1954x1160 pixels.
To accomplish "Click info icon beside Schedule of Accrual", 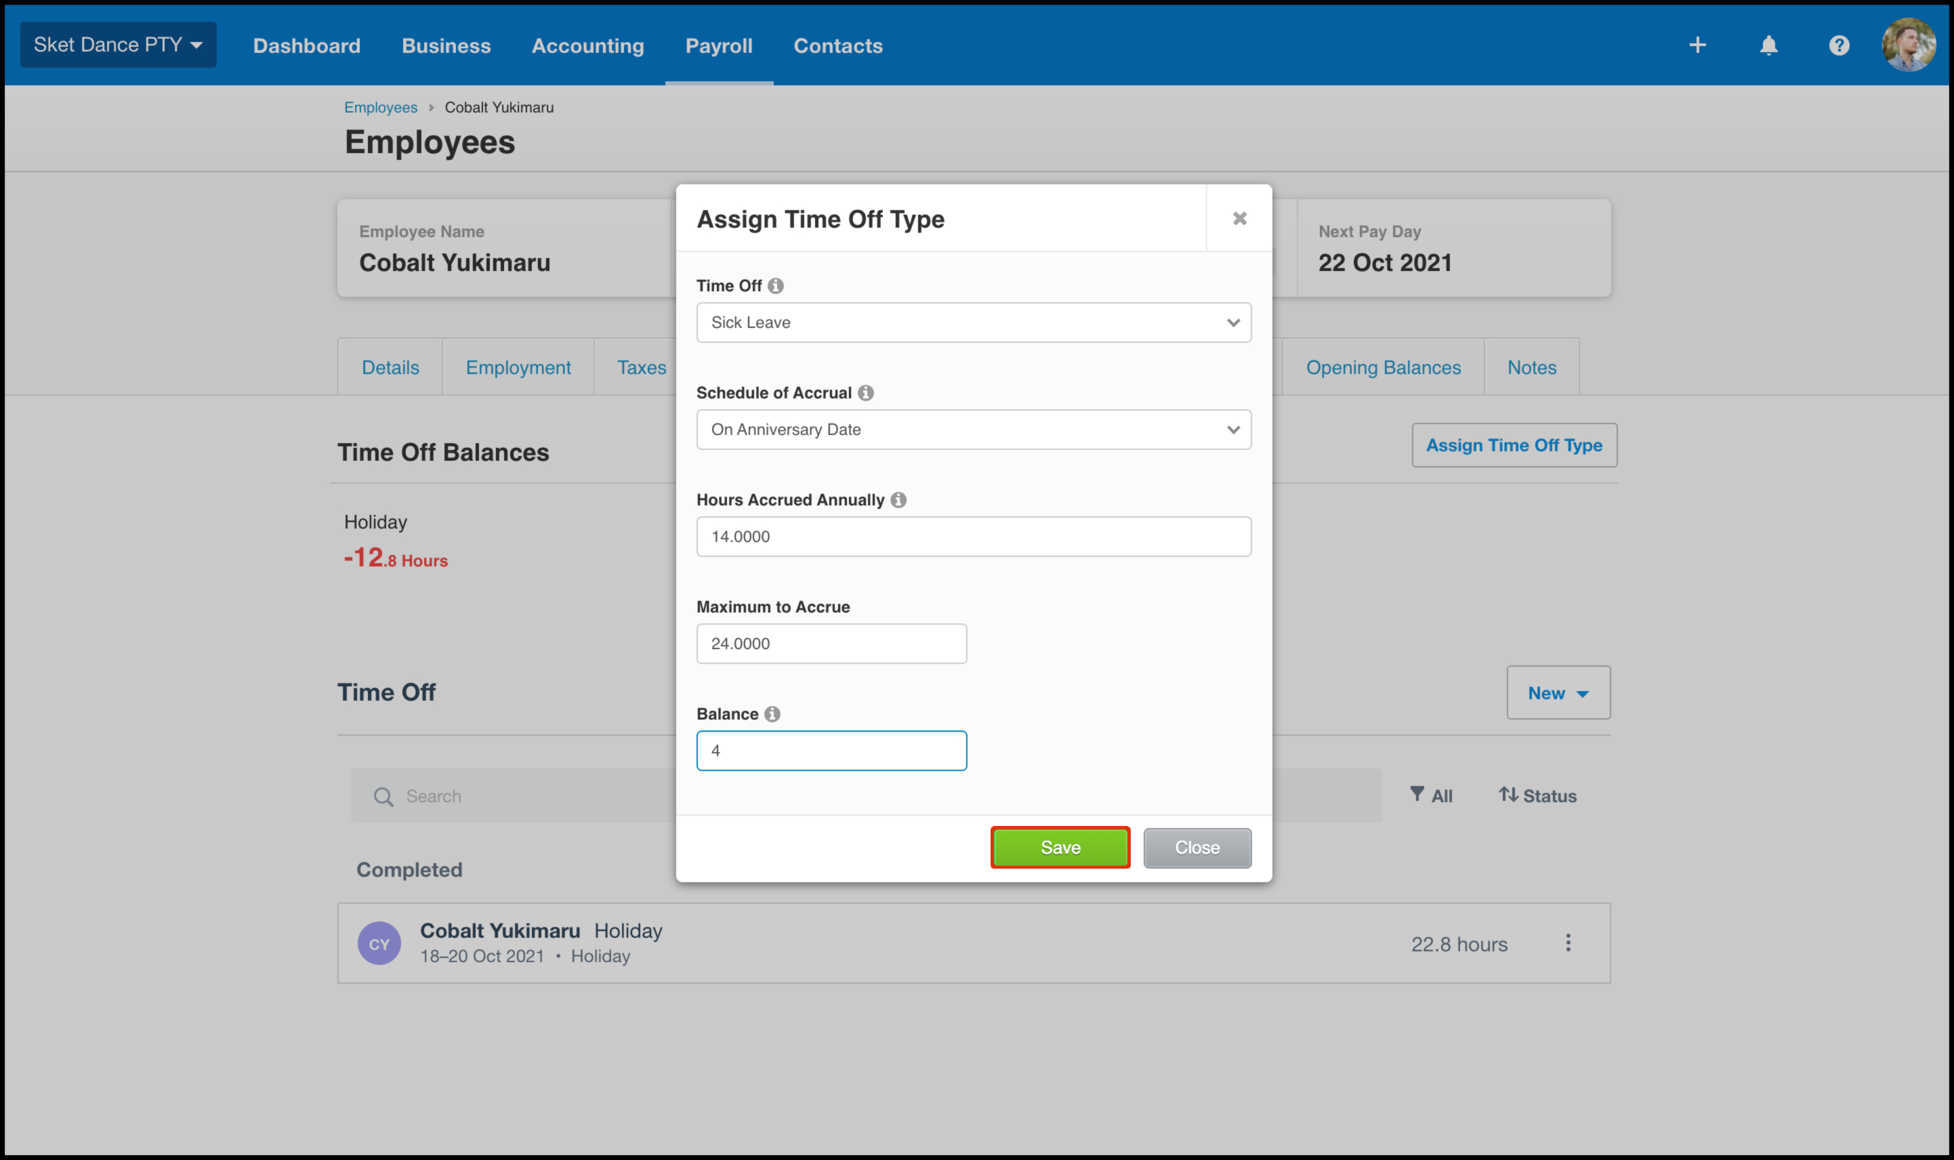I will coord(865,393).
